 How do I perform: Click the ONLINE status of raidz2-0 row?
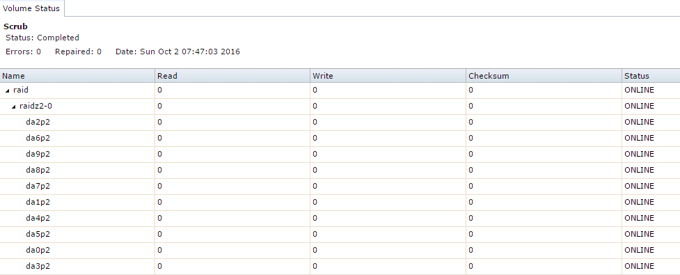pyautogui.click(x=639, y=107)
